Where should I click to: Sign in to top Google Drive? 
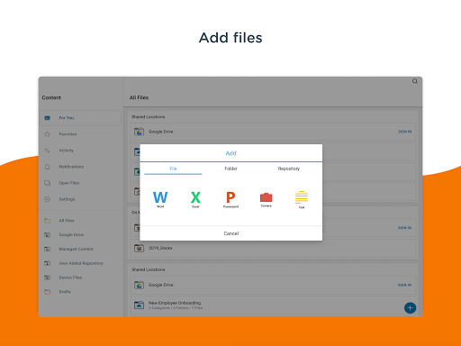point(404,132)
